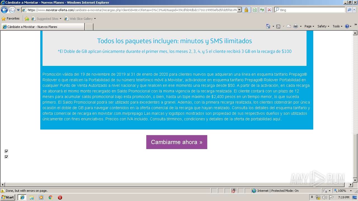Screen dimensions: 358x201
Task: Click the browser Forward arrow button
Action: point(12,10)
